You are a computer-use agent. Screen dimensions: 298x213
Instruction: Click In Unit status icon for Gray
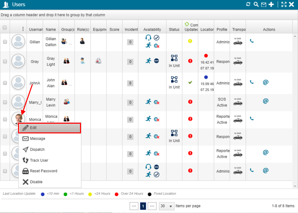174,58
